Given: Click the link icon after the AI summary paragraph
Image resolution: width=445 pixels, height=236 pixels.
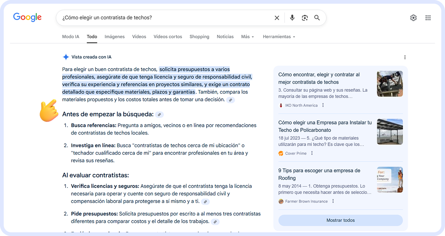Looking at the screenshot, I should pos(230,100).
